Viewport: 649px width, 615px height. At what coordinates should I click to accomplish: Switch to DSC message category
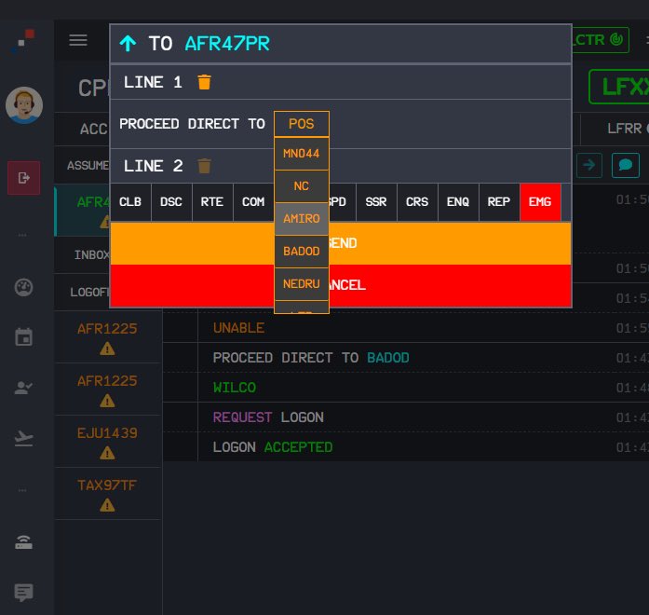[x=171, y=202]
